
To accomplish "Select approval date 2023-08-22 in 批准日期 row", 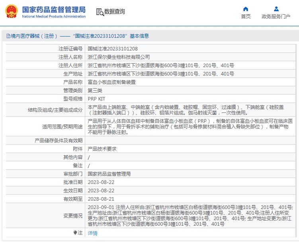I will [x=101, y=182].
